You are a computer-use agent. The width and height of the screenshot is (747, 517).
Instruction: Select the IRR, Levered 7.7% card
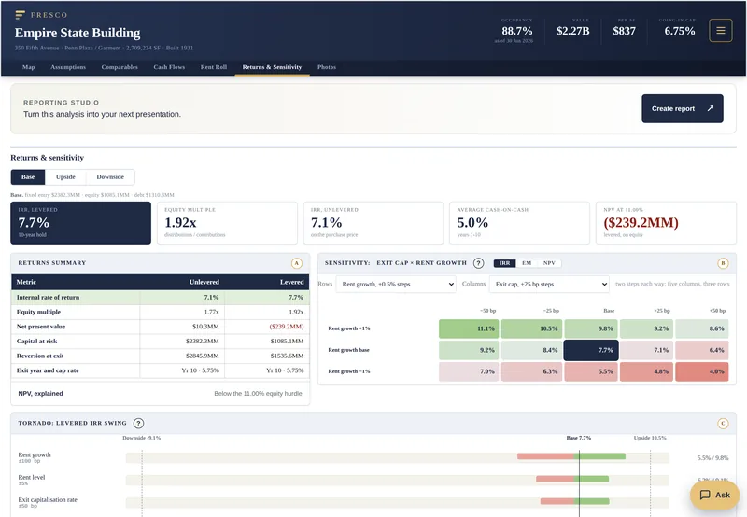point(81,223)
